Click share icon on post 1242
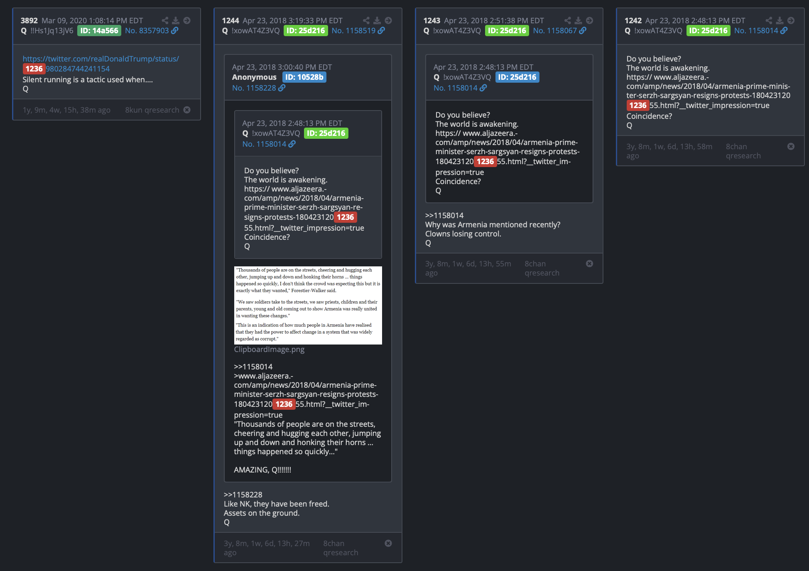This screenshot has height=571, width=809. [x=769, y=20]
